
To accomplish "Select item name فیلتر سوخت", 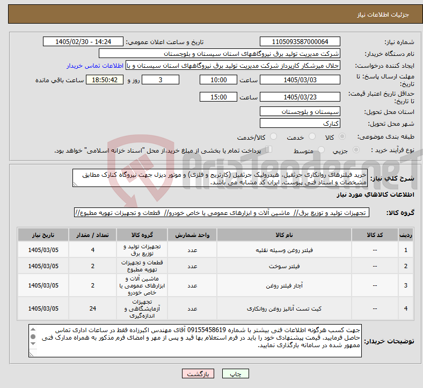I will pyautogui.click(x=284, y=266).
